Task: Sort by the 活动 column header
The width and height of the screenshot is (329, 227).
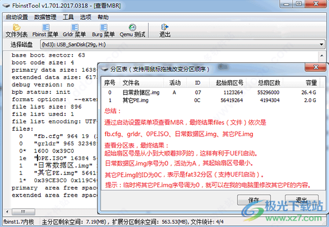Action: pos(175,83)
